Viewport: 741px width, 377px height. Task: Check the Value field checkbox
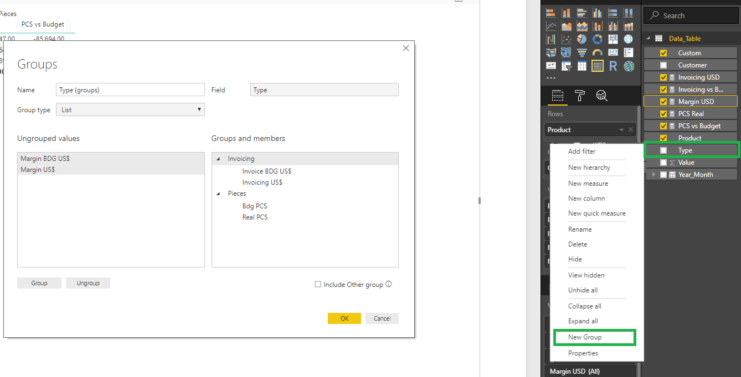663,163
